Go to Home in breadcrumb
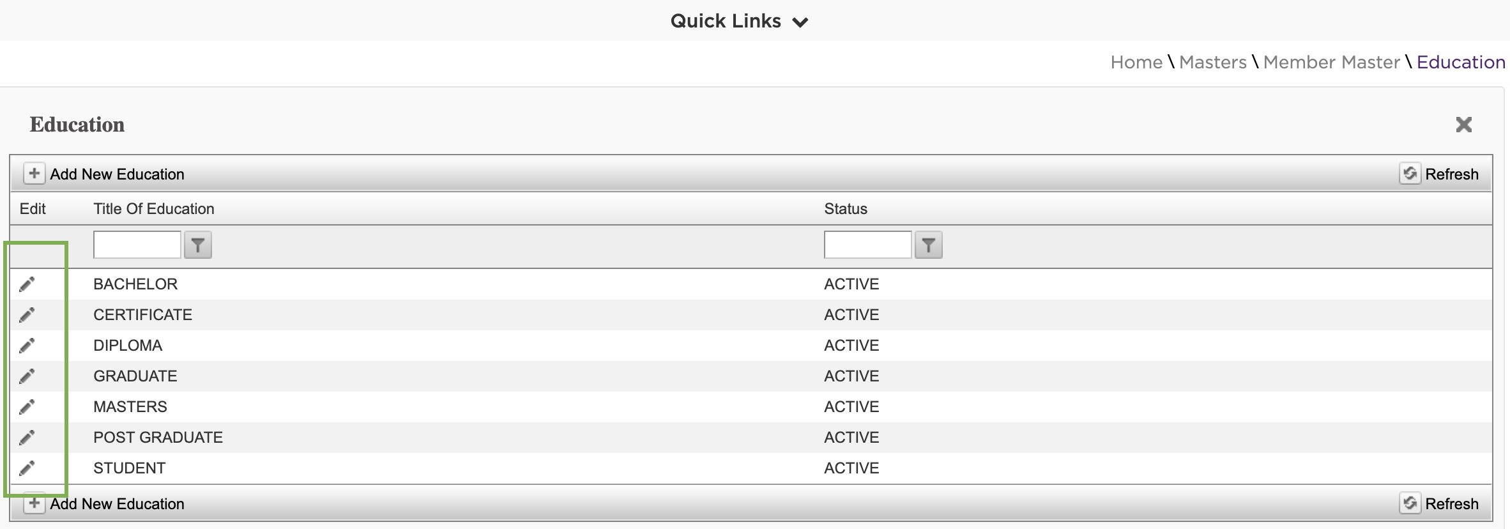Image resolution: width=1510 pixels, height=529 pixels. point(1136,62)
